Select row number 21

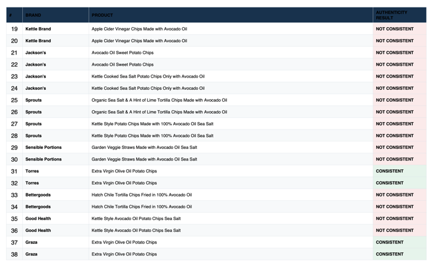point(14,53)
